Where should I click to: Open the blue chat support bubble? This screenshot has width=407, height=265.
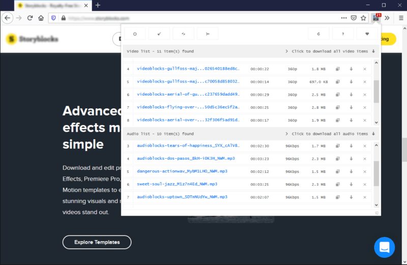click(x=385, y=247)
